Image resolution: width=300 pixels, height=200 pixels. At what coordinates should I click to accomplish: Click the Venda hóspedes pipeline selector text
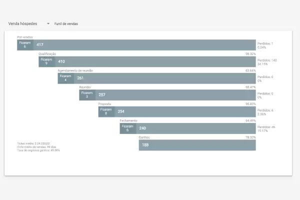tap(22, 23)
